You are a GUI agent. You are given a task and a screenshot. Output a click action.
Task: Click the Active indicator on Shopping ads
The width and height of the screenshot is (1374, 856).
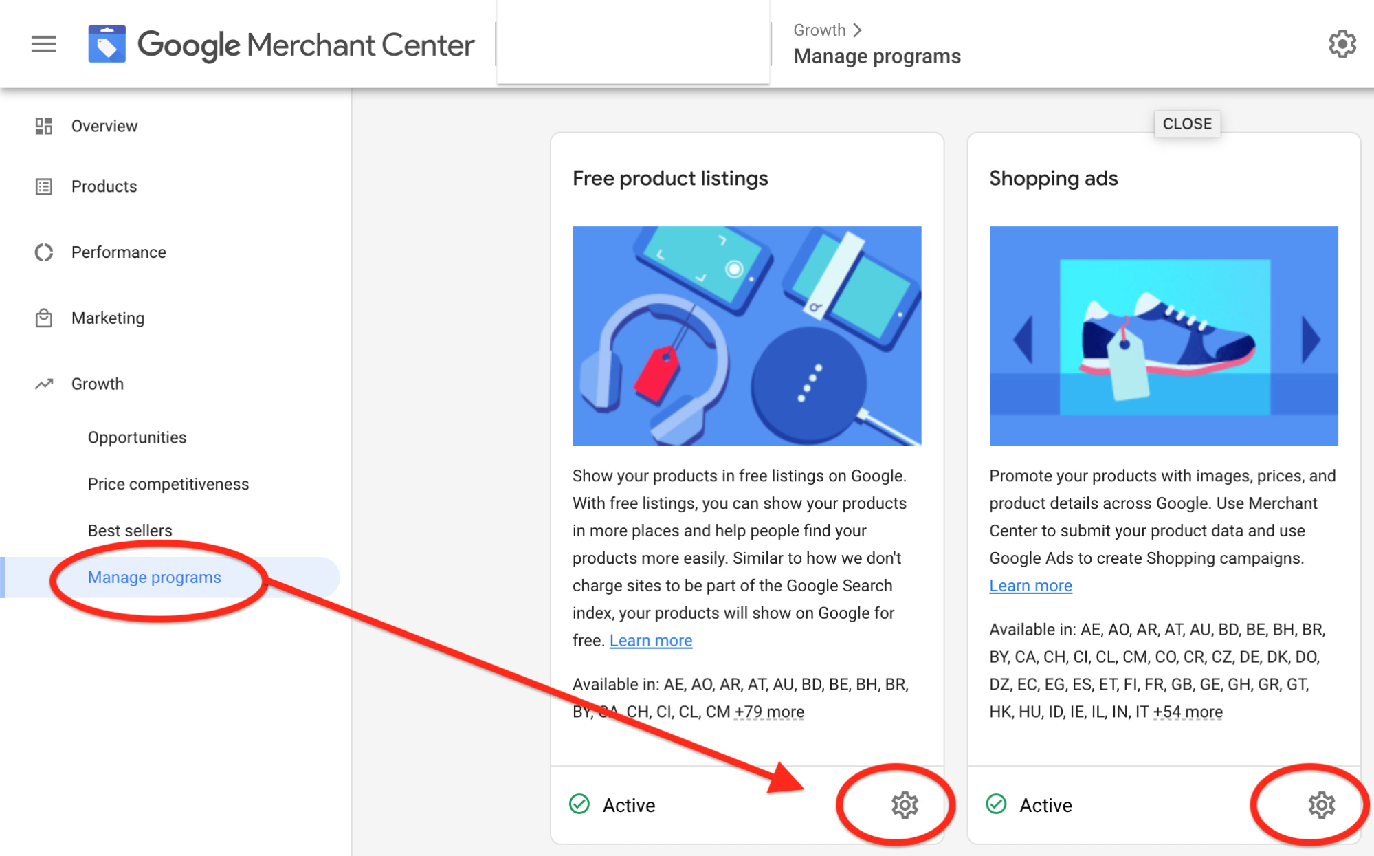point(997,804)
